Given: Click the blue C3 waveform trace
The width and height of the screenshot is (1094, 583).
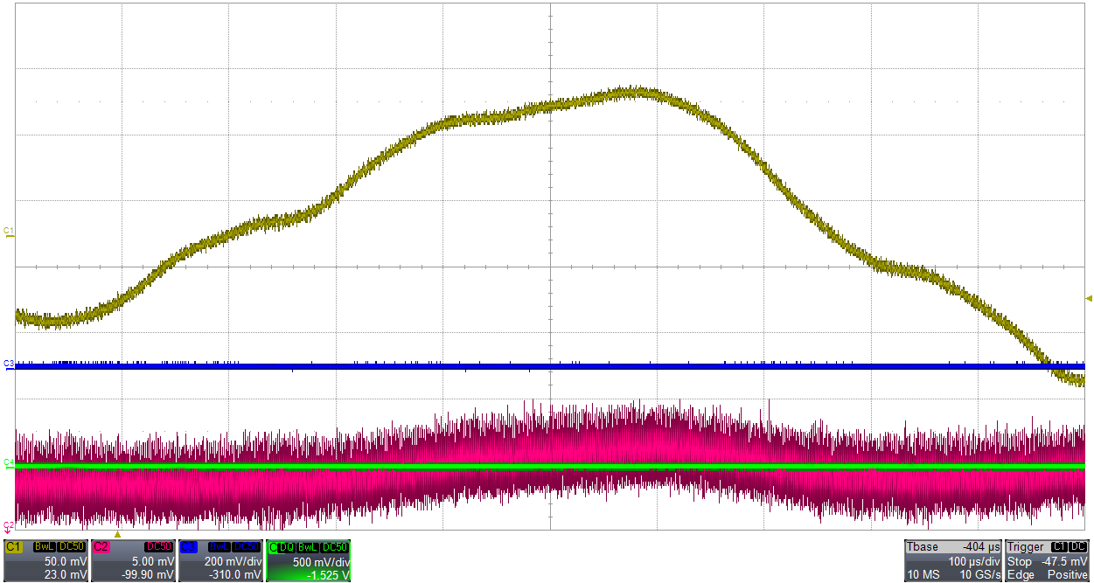Looking at the screenshot, I should (551, 366).
